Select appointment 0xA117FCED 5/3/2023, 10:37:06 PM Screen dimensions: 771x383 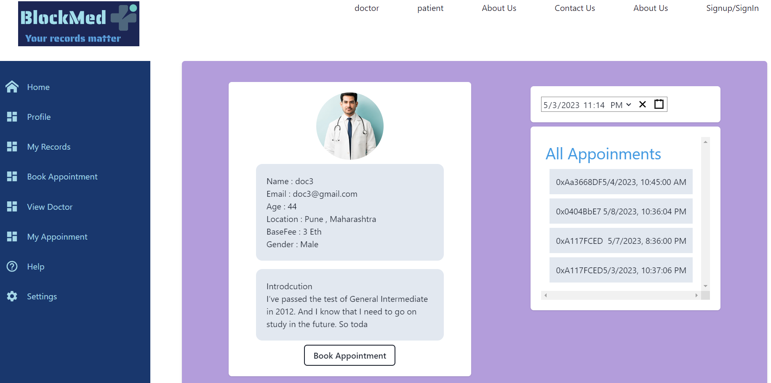[621, 270]
